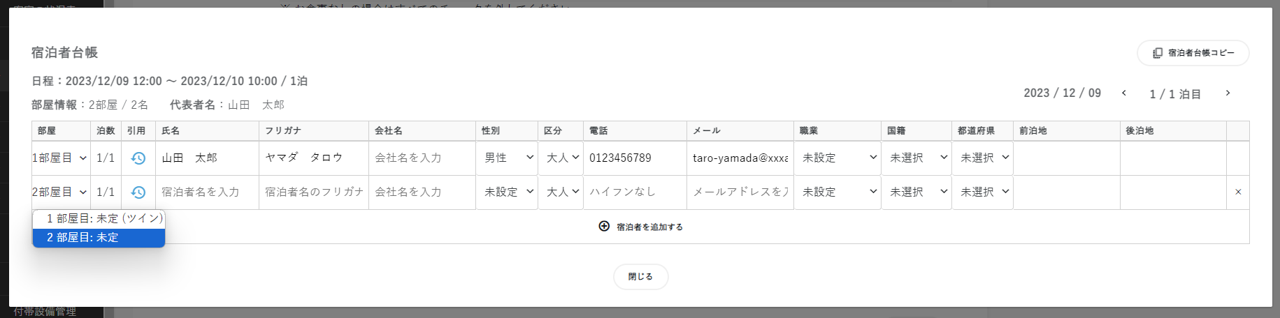Open the 国籍 dropdown in the first row
Screen dimensions: 1280x318
916,158
